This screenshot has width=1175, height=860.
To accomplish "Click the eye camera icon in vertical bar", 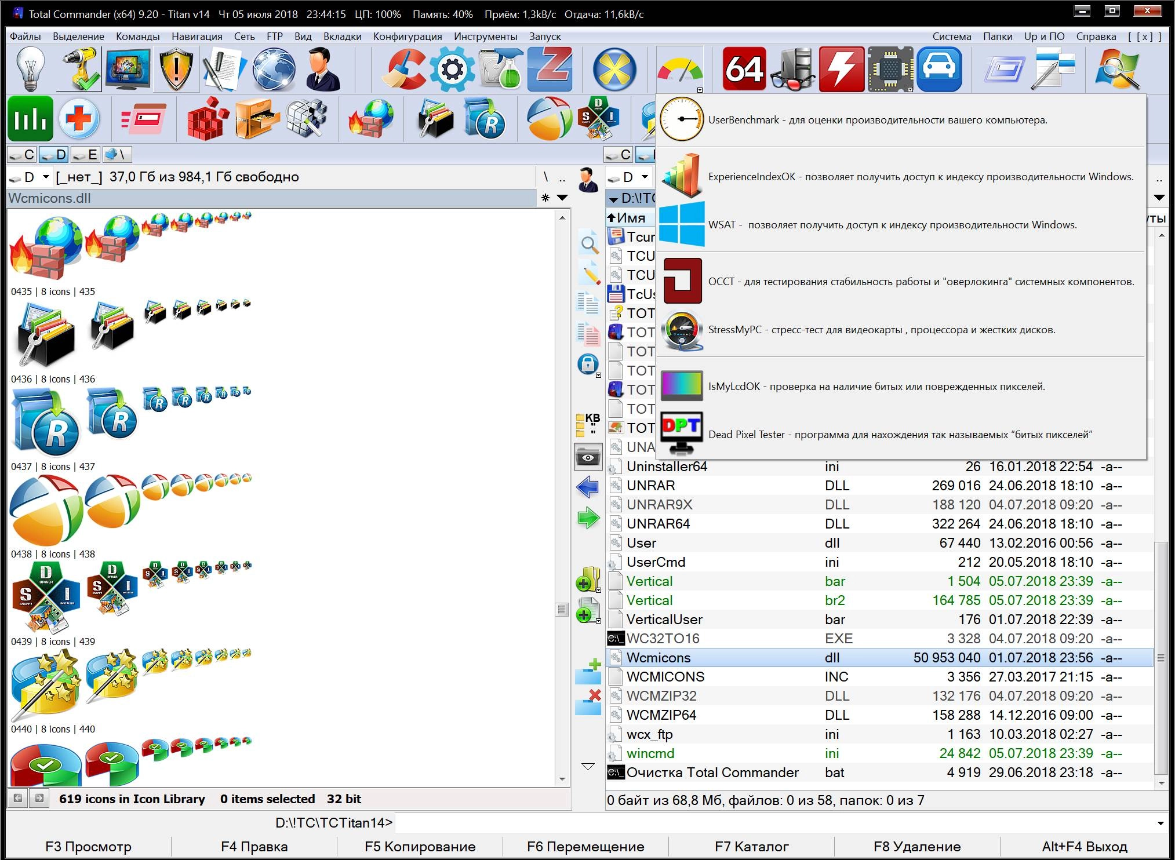I will 588,457.
